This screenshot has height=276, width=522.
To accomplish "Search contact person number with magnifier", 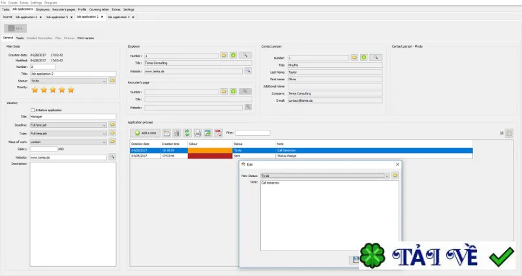I will point(376,57).
